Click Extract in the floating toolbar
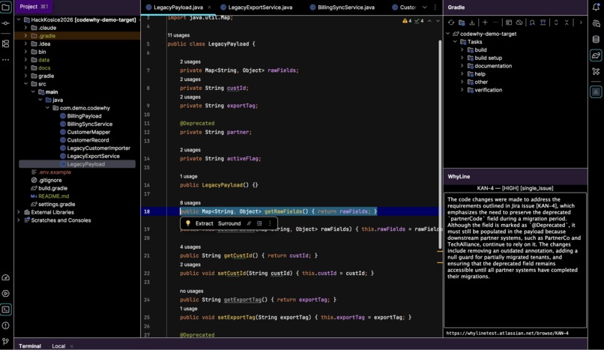This screenshot has height=350, width=604. point(204,223)
